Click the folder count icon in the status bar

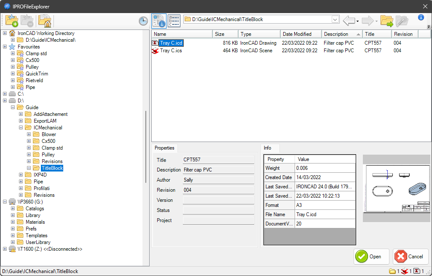pos(393,271)
